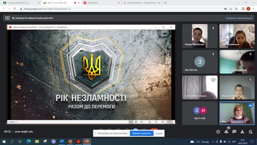The image size is (257, 145).
Task: Stop presenting via Зупинити презентацію link
Action: 239,18
